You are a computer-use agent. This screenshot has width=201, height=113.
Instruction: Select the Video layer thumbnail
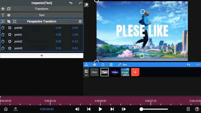pyautogui.click(x=115, y=72)
